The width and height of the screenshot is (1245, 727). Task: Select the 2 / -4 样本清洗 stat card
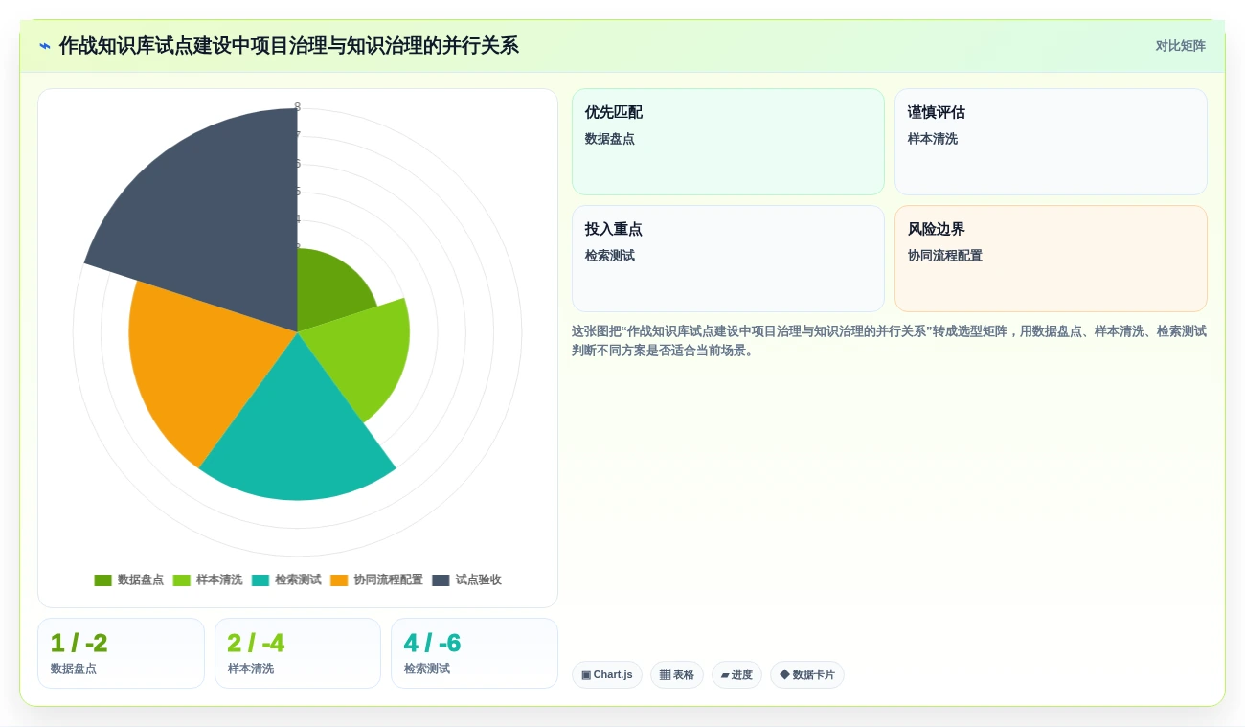coord(298,653)
